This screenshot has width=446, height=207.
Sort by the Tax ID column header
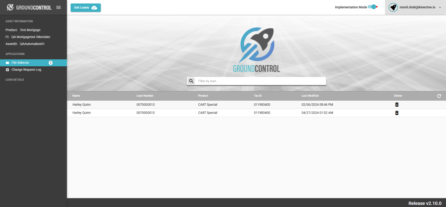click(258, 96)
